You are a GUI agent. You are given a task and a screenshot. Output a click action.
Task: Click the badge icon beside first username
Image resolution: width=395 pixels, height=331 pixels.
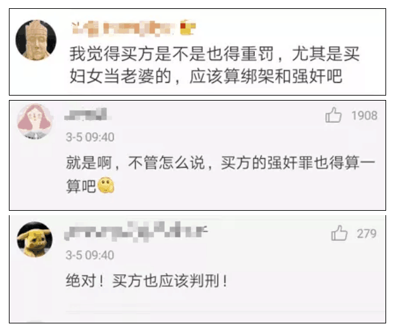click(x=188, y=27)
